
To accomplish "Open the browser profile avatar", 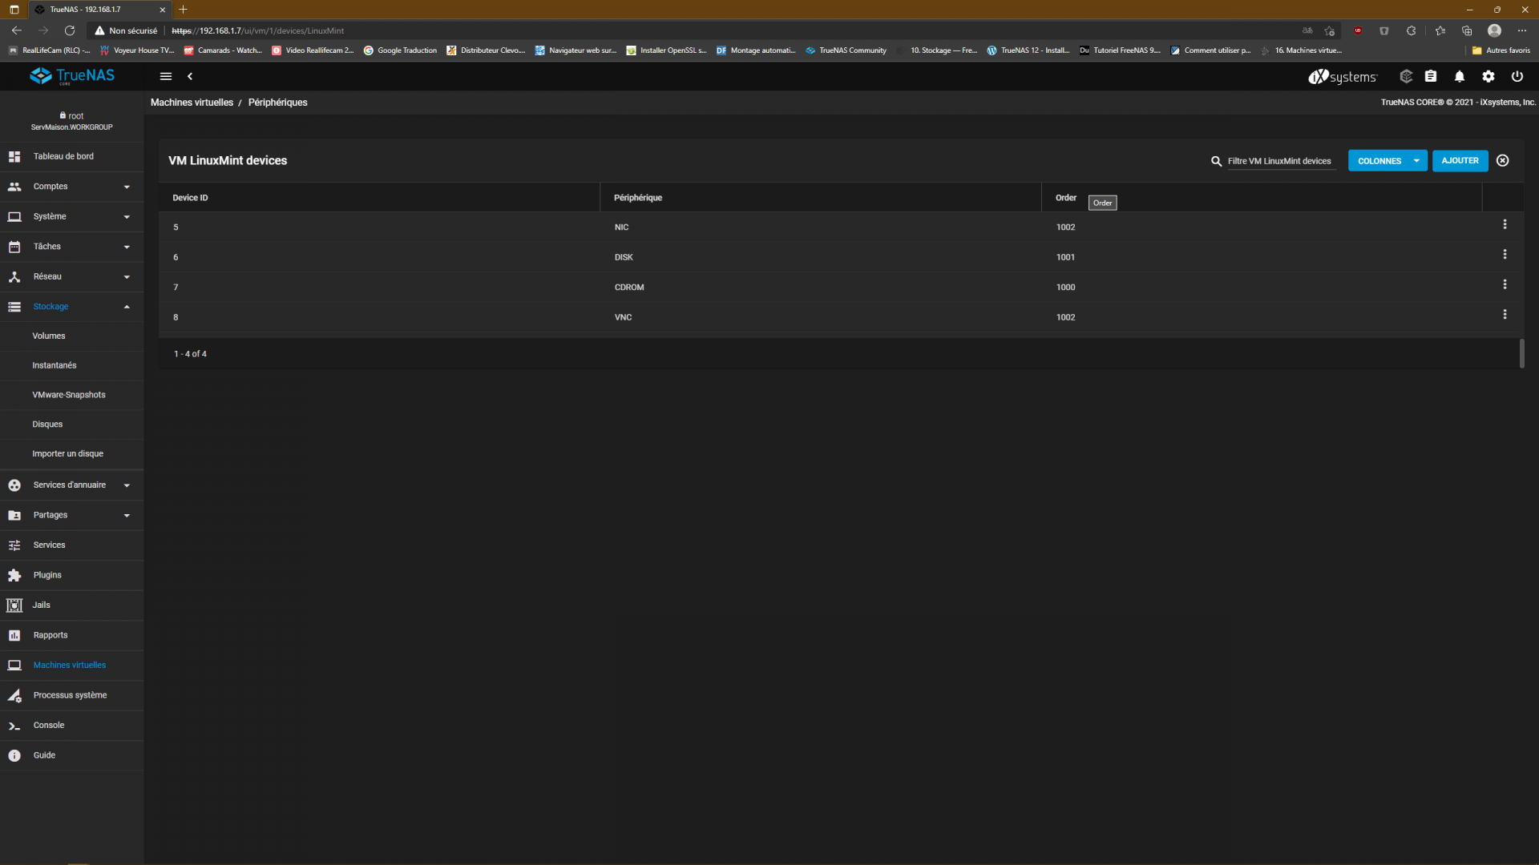I will (x=1494, y=30).
